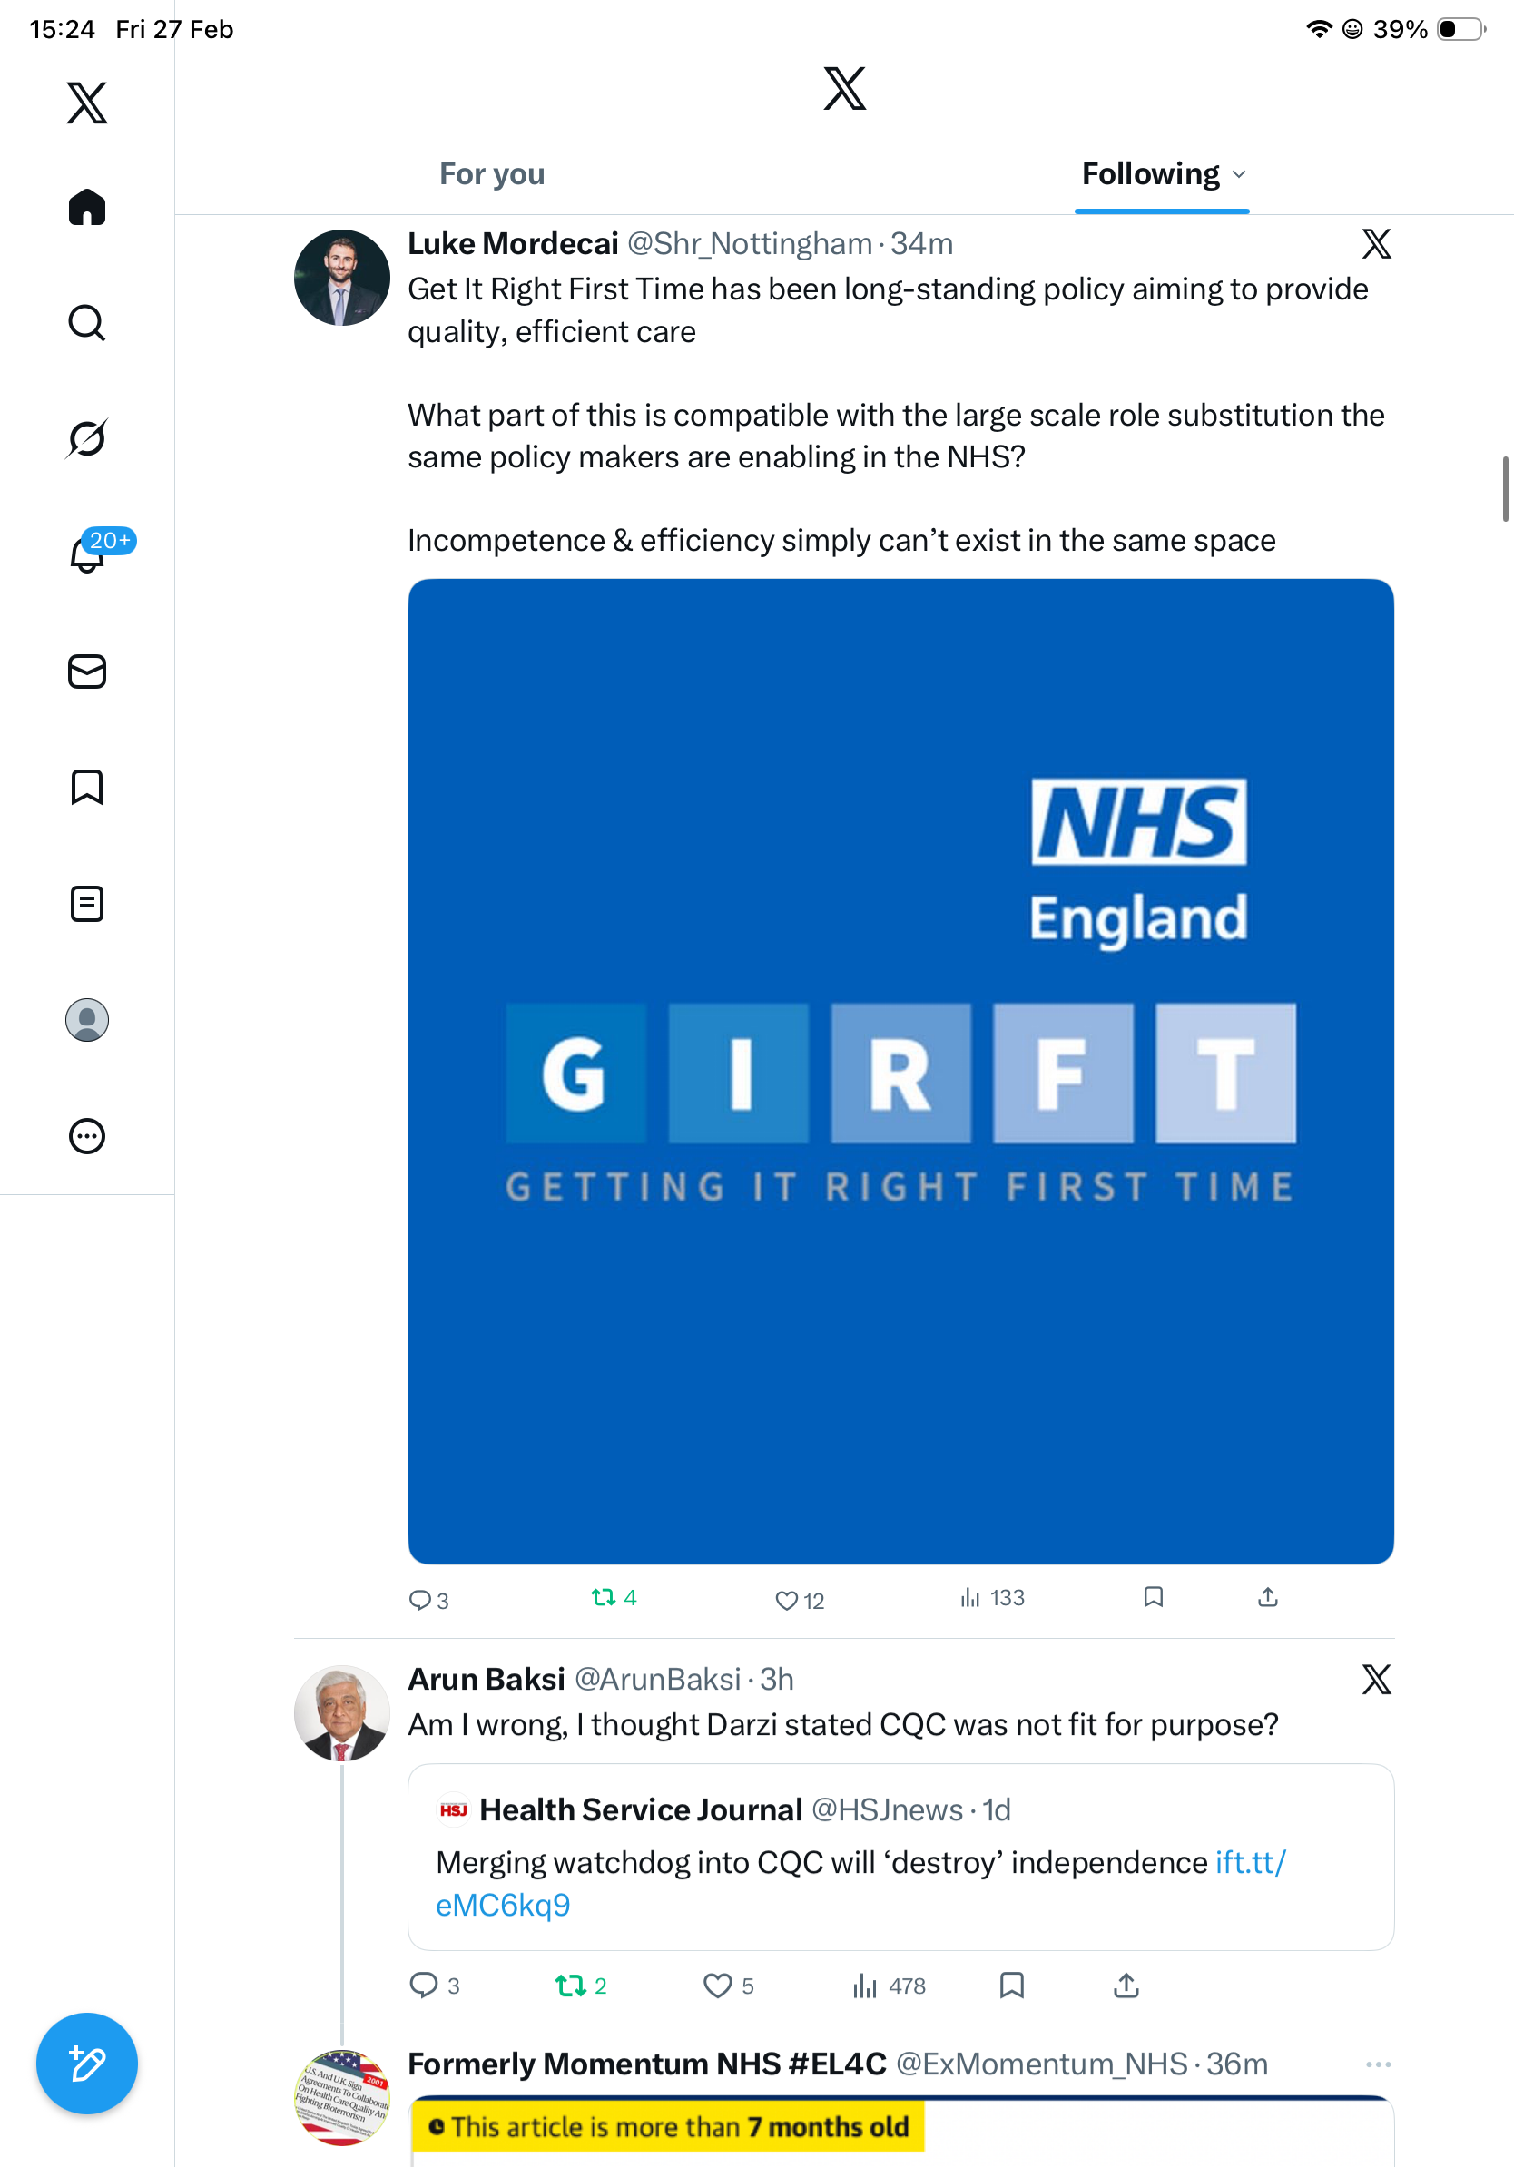Open more options on Formerly Momentum NHS post
This screenshot has width=1514, height=2167.
coord(1378,2064)
